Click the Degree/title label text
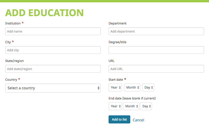 click(117, 42)
